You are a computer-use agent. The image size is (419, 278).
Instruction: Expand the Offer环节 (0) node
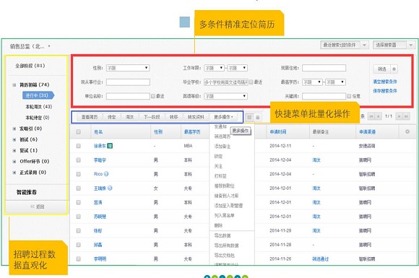(x=14, y=162)
